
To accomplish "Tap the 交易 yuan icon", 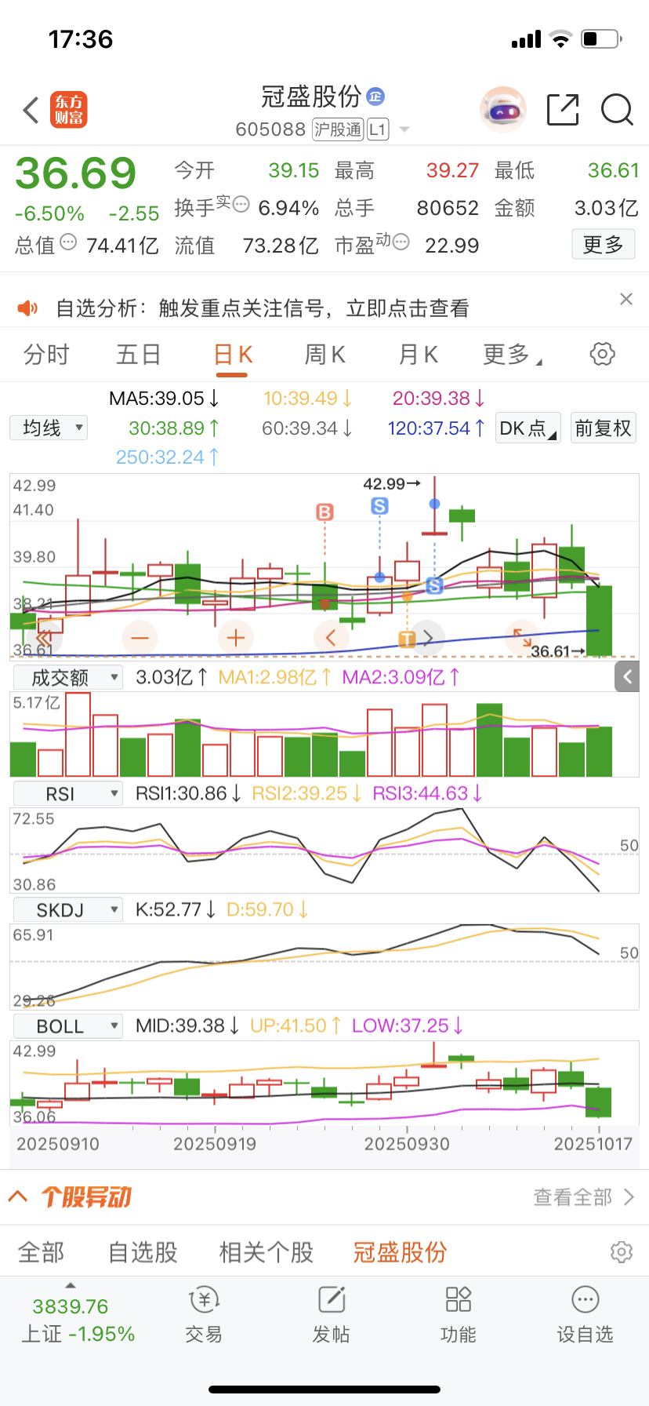I will (205, 1299).
